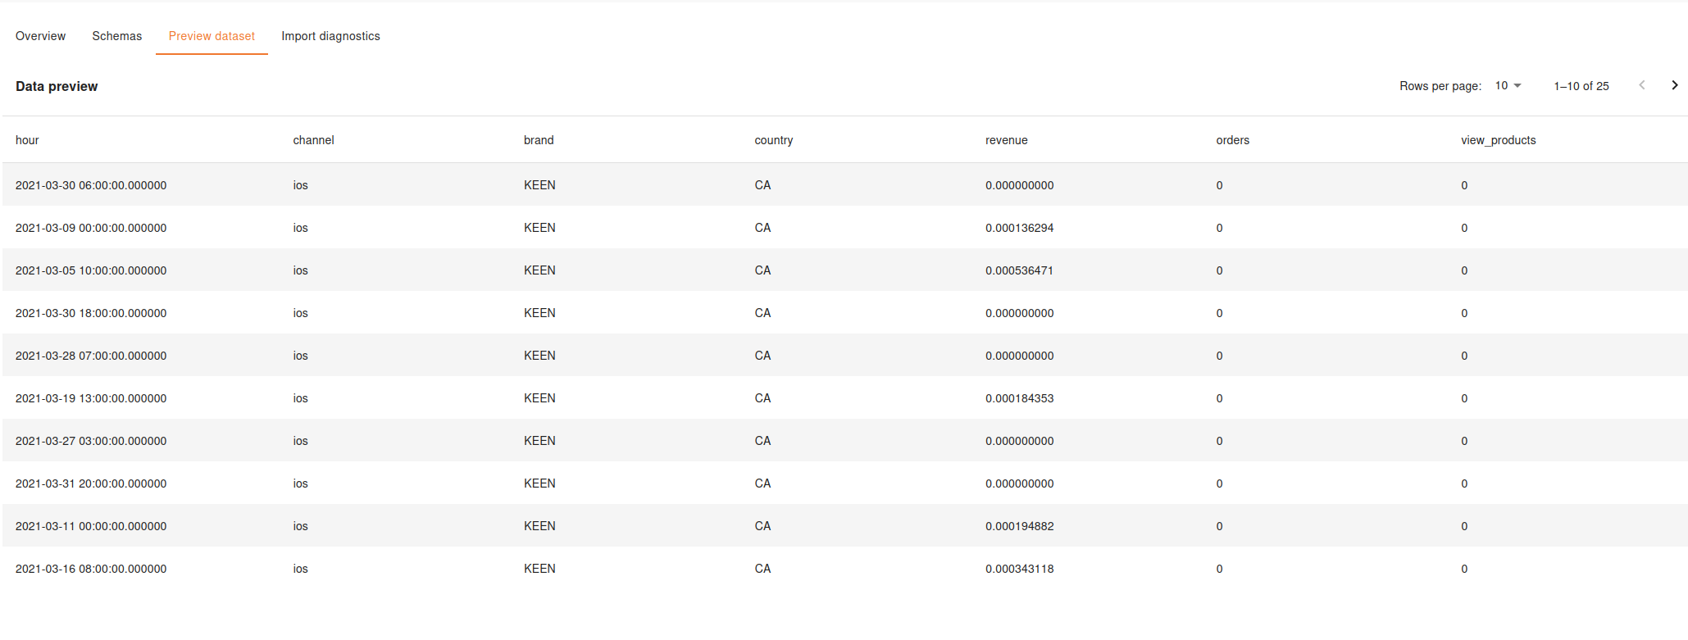Select the 2021-03-05 10:00:00.000000 hour cell
The image size is (1688, 640).
(91, 270)
